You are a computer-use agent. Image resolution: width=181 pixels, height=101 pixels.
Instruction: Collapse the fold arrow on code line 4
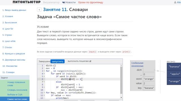(x=44, y=74)
